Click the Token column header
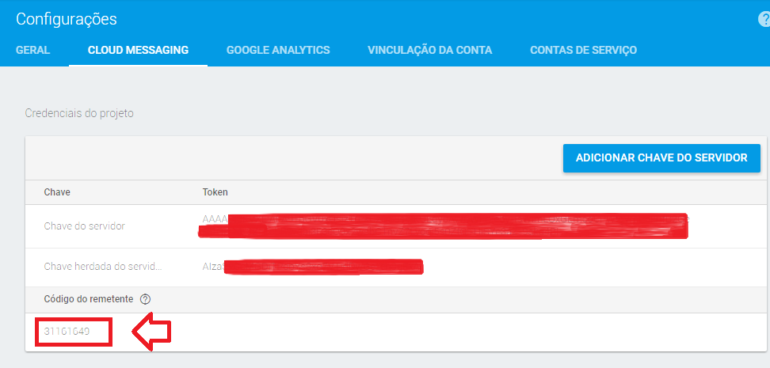Image resolution: width=770 pixels, height=368 pixels. click(x=215, y=192)
